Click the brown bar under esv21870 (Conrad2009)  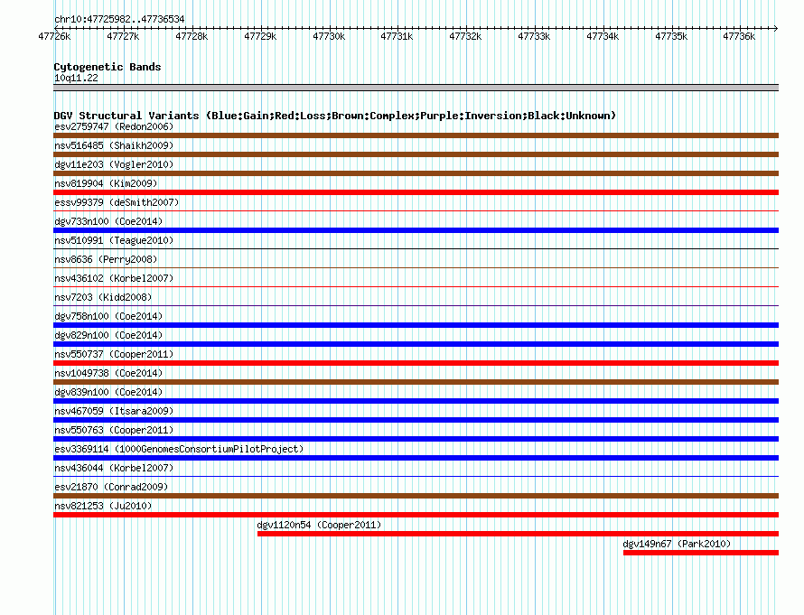point(416,496)
